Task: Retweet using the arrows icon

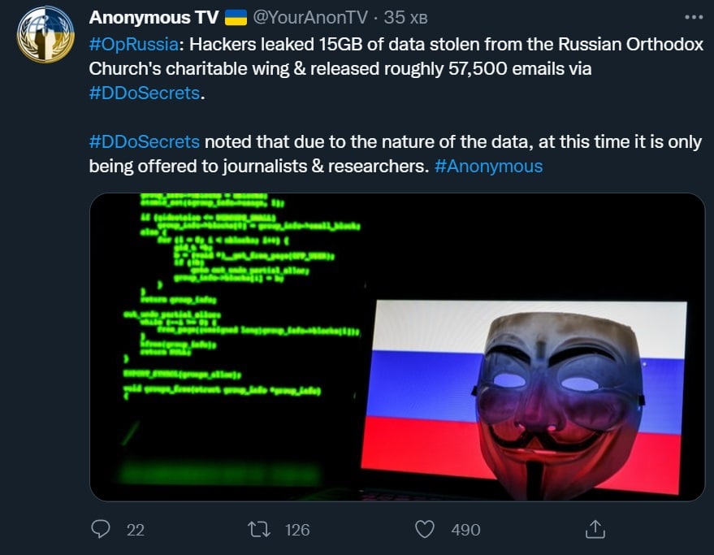Action: 258,529
